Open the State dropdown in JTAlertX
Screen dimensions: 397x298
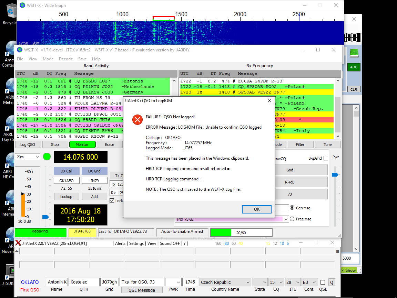coord(260,282)
